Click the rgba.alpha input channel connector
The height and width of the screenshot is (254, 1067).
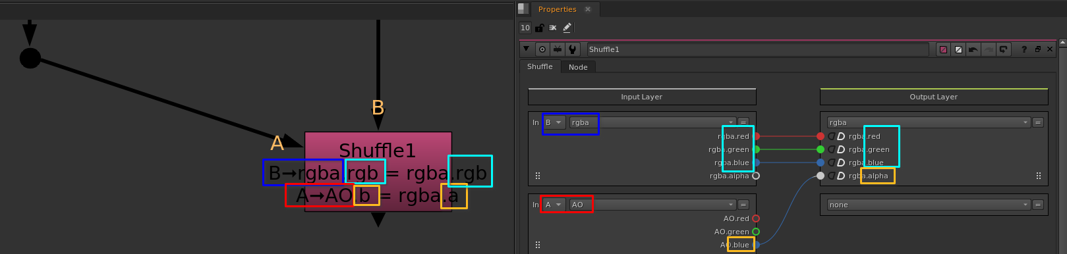click(x=756, y=176)
